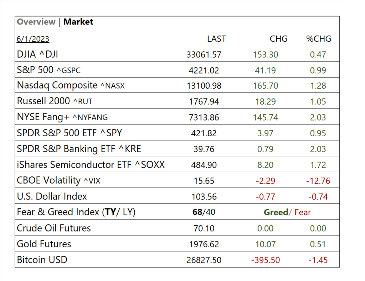
Task: Click the LAST column header
Action: (x=216, y=39)
